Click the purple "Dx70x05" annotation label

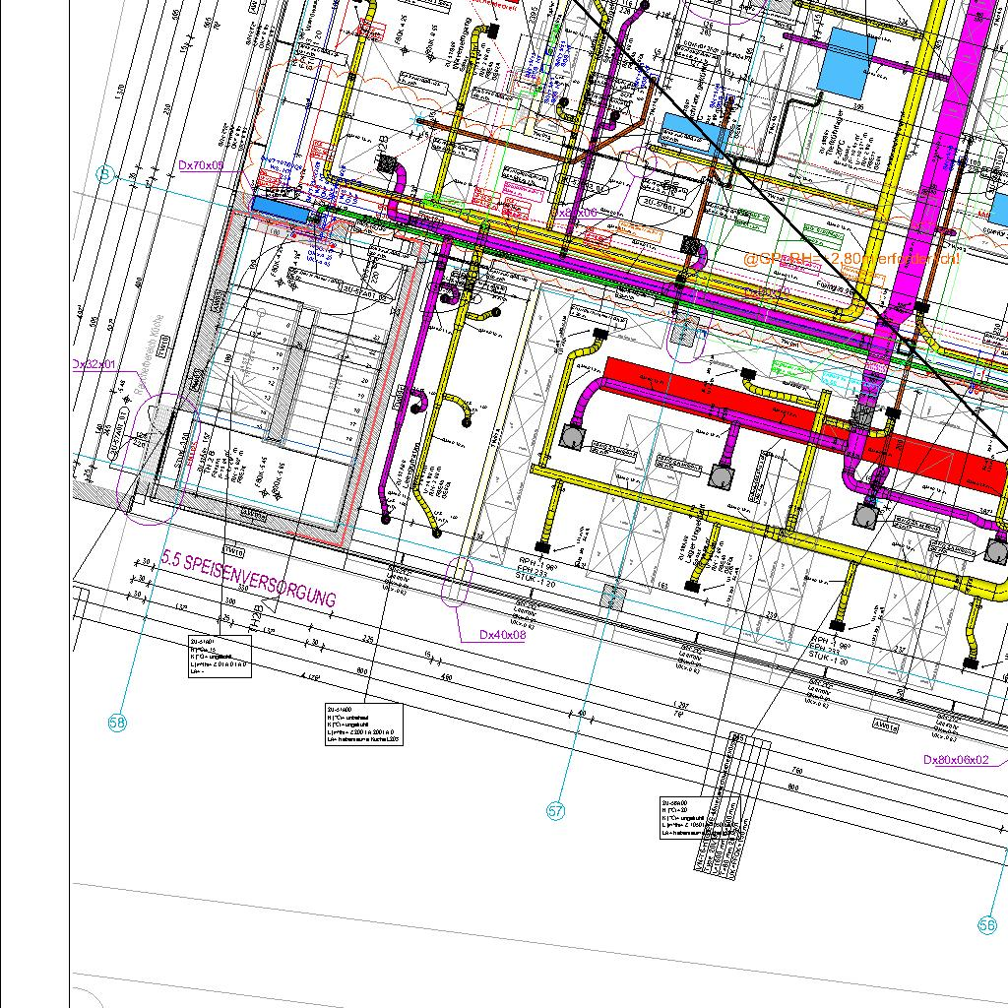[201, 165]
